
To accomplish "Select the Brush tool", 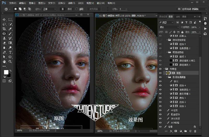I will [10, 34].
